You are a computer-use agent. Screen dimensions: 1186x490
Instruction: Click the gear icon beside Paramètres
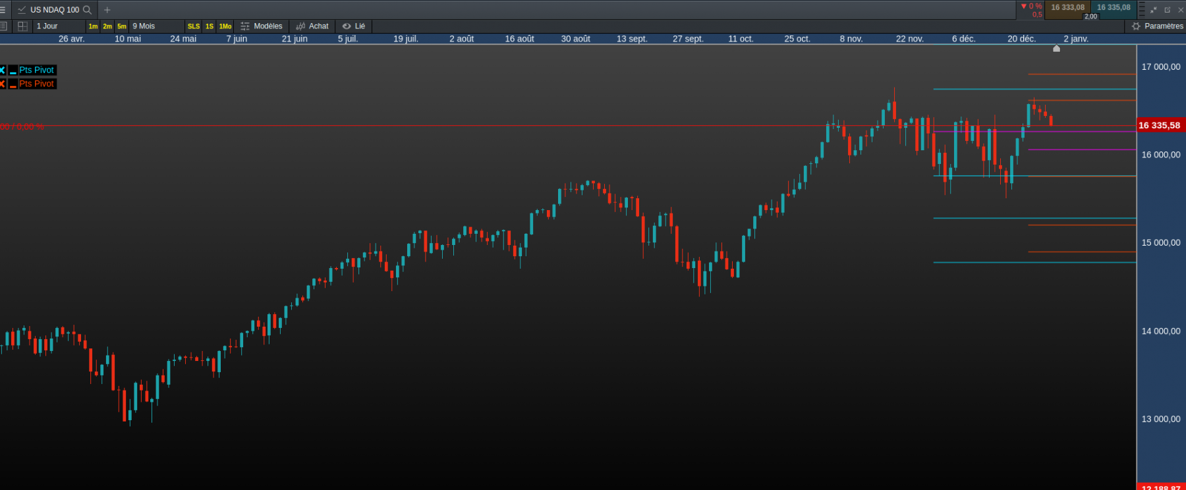point(1136,26)
